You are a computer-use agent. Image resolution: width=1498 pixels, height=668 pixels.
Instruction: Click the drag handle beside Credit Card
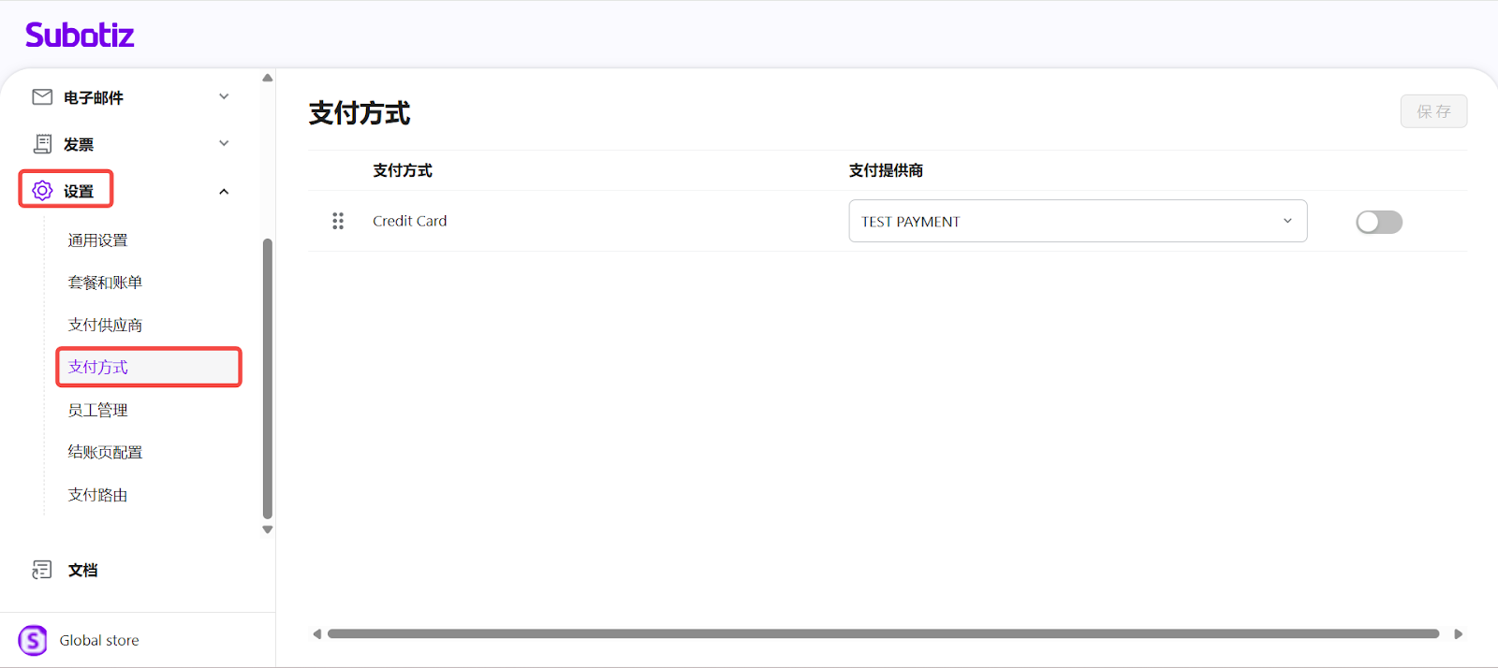[338, 221]
